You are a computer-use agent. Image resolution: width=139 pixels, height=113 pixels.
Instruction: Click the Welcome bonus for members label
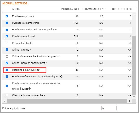(29, 95)
